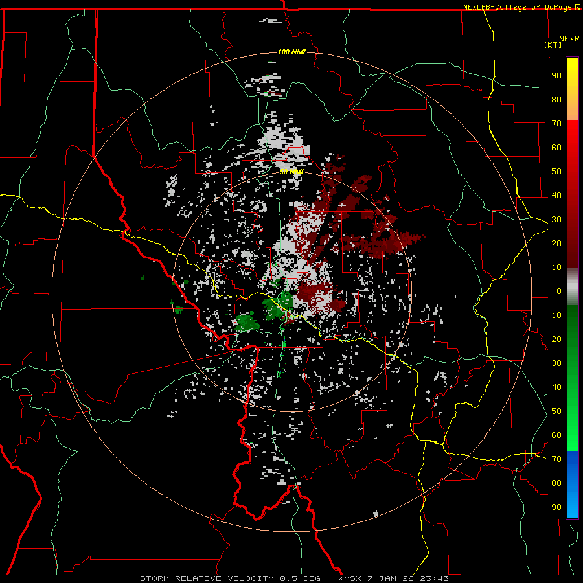Click the -30 value on velocity scale
This screenshot has height=583, width=583.
[x=554, y=363]
